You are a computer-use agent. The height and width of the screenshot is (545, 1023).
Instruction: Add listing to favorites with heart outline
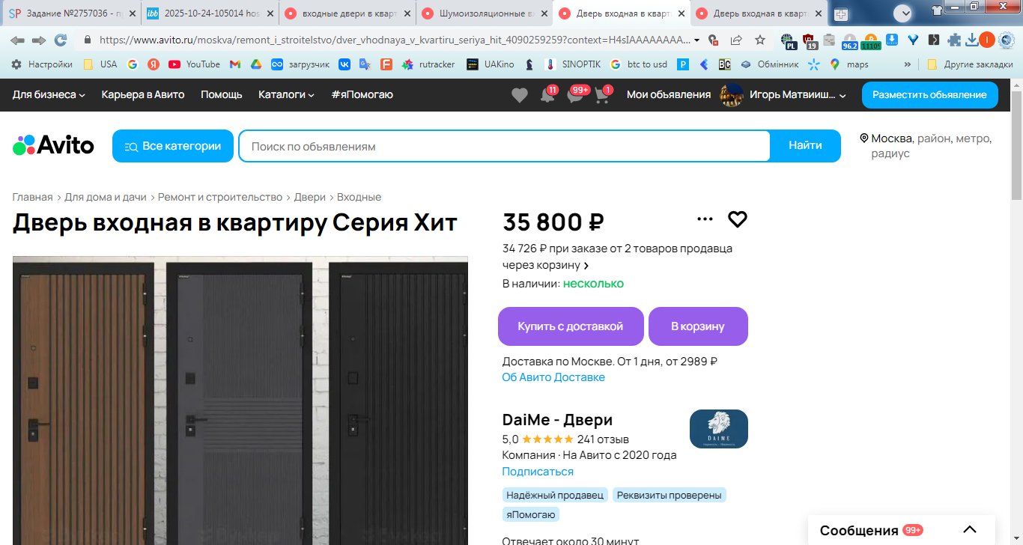[738, 219]
